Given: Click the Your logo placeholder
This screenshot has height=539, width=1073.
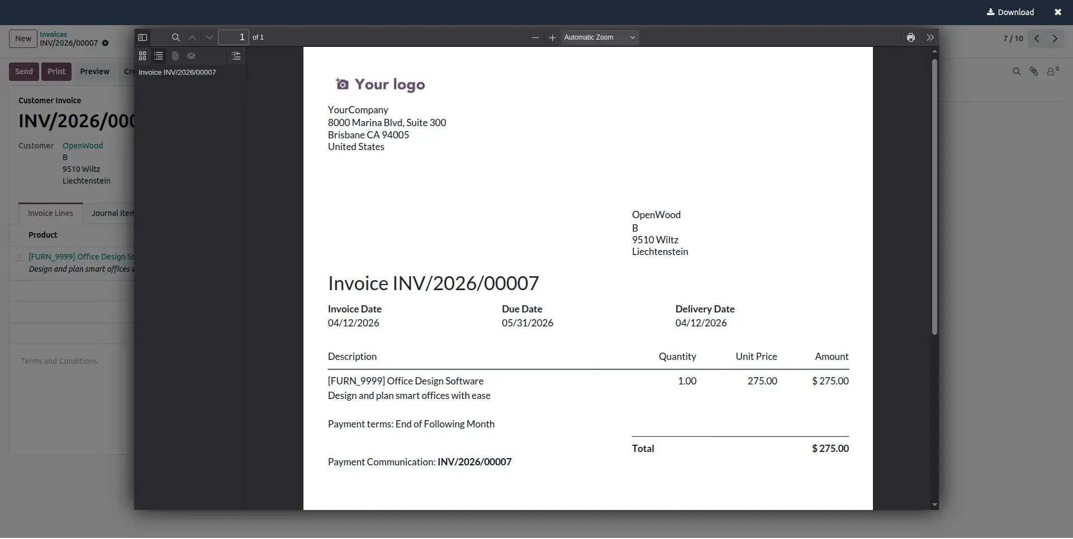Looking at the screenshot, I should 381,84.
